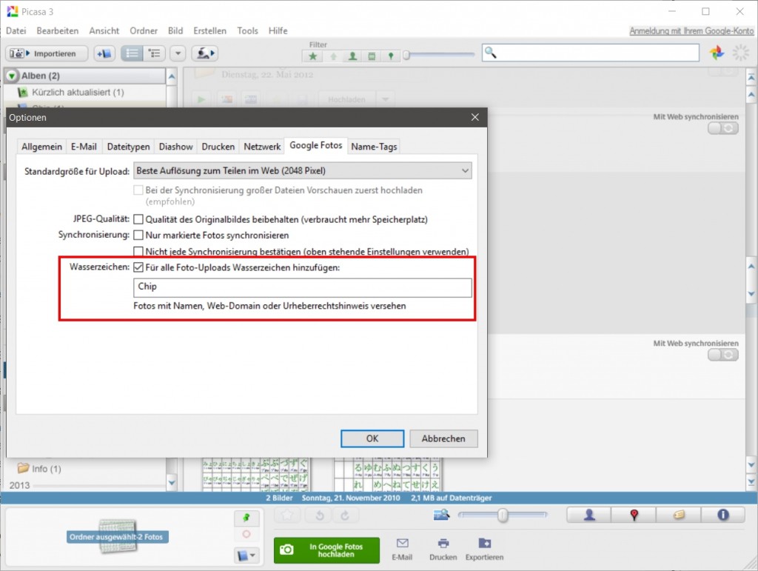Viewport: 758px width, 571px height.
Task: Check 'Qualität des Originalbildes beibehalten'
Action: (x=138, y=219)
